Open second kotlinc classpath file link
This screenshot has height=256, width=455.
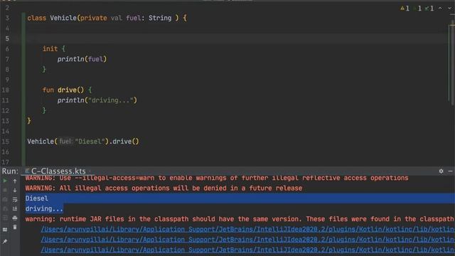tap(247, 240)
